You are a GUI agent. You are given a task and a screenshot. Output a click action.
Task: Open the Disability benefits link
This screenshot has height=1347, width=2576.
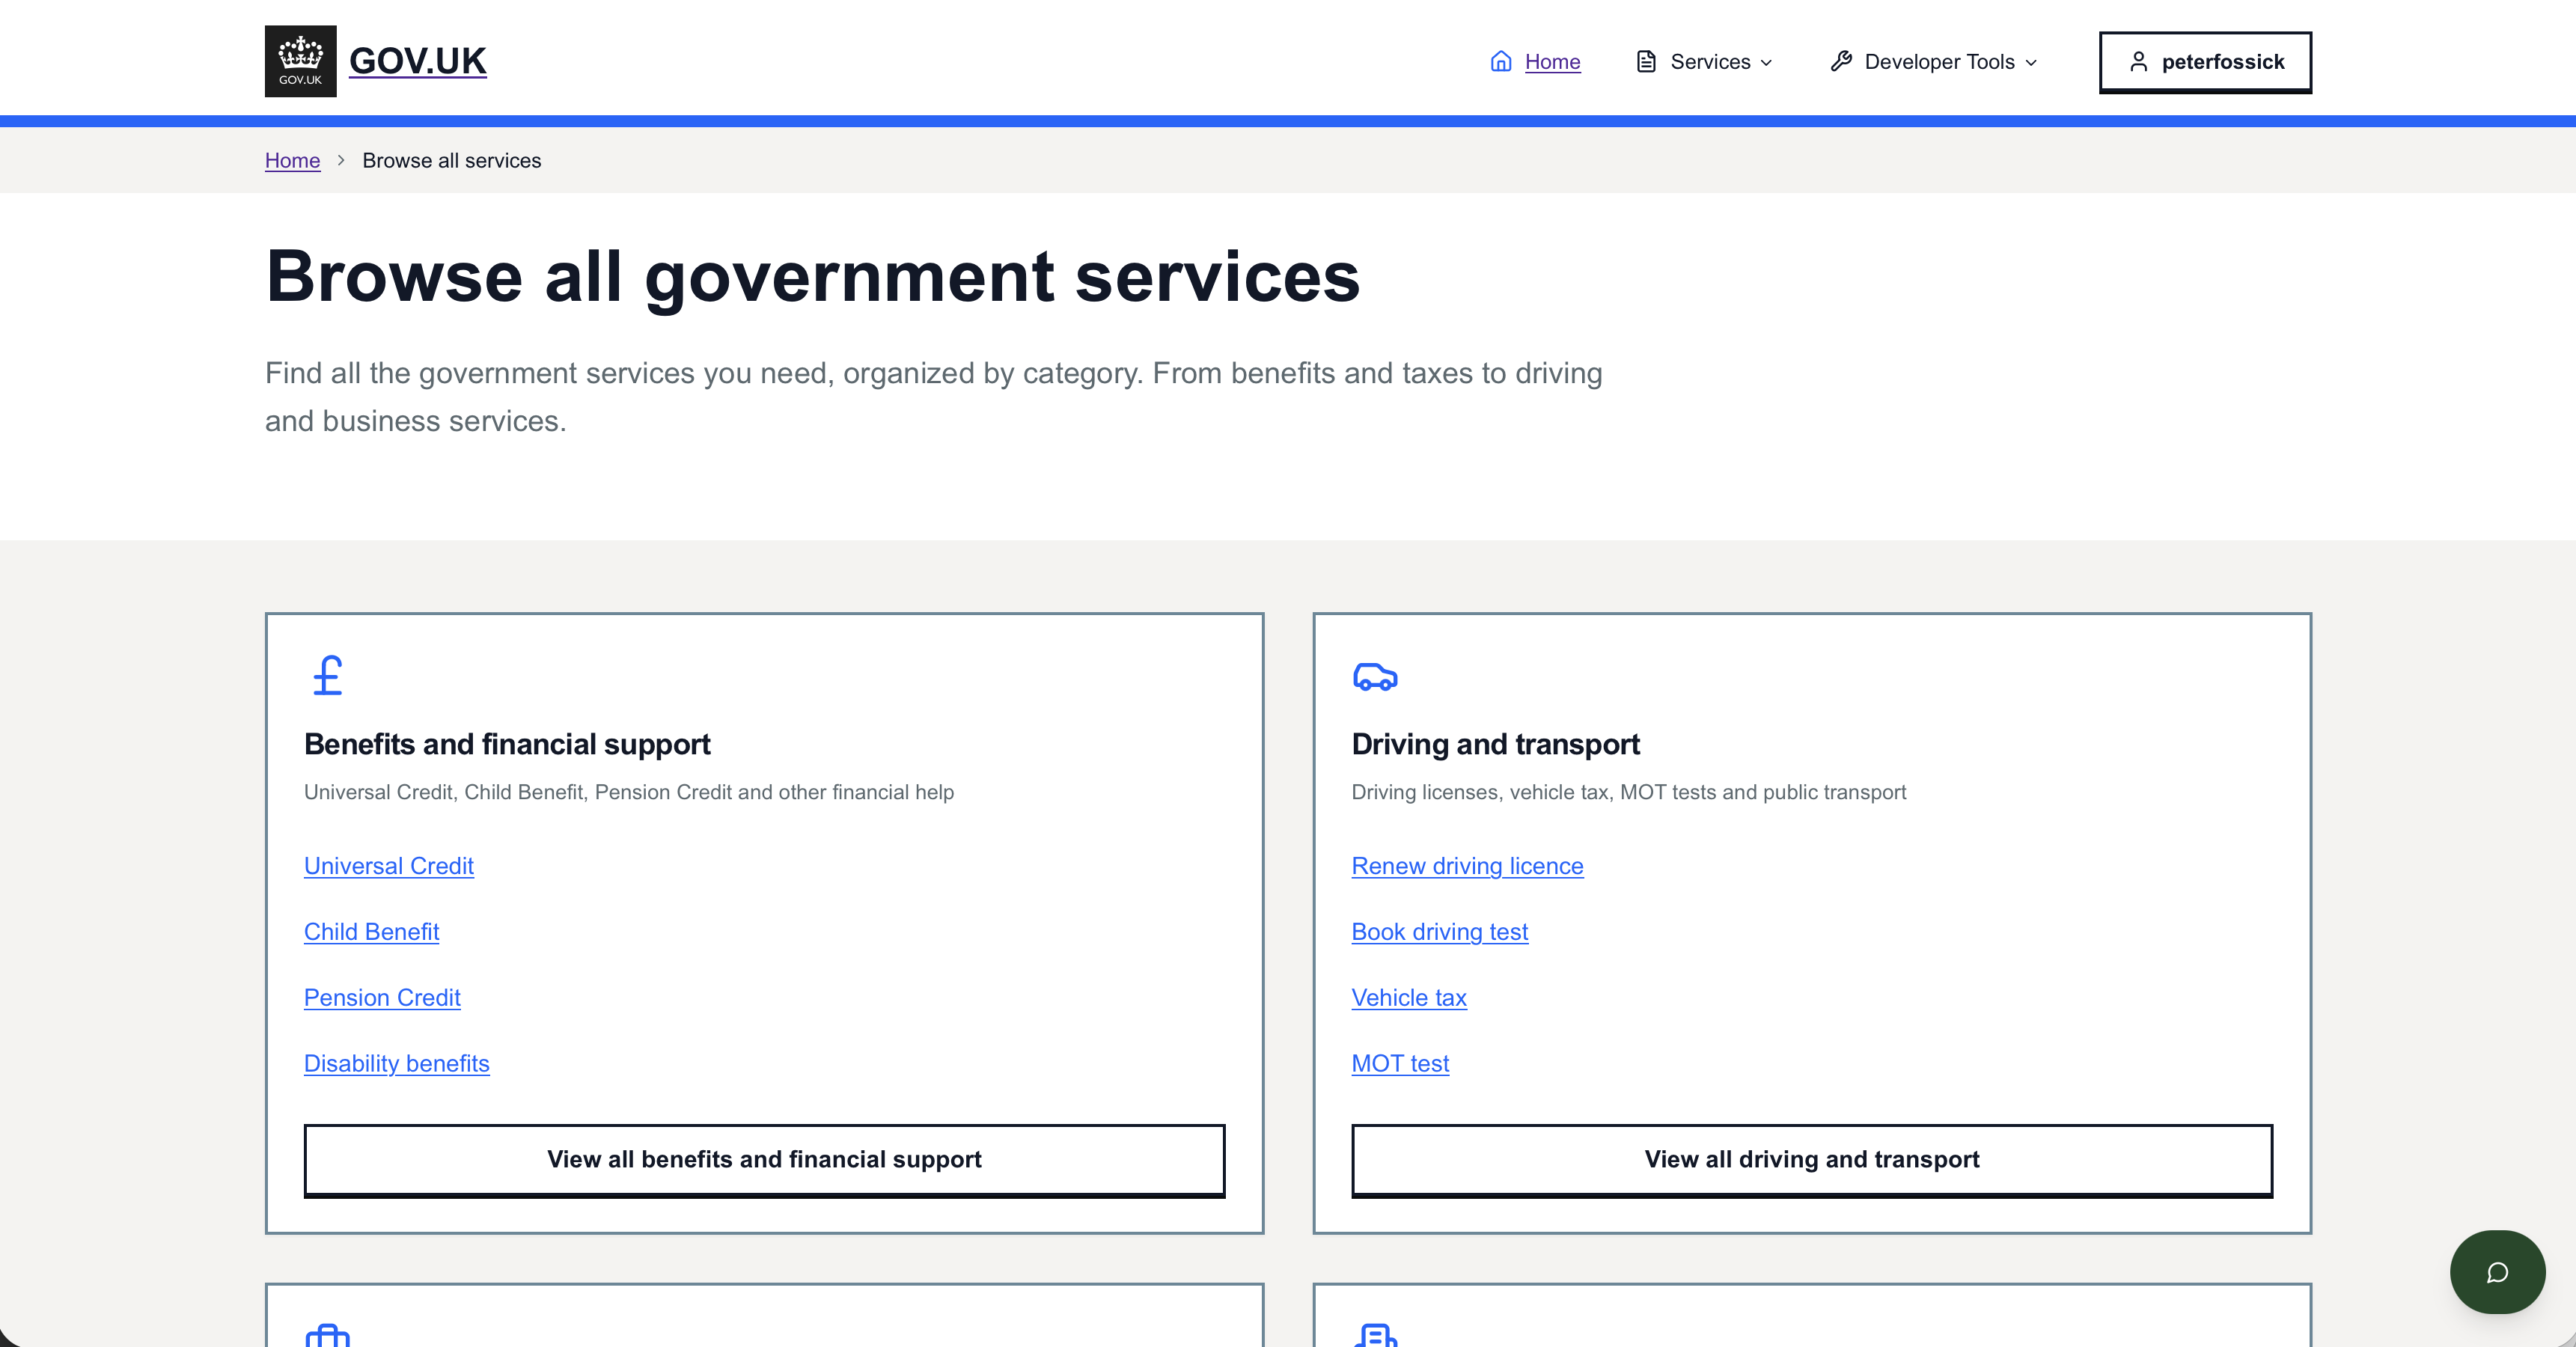pos(396,1063)
